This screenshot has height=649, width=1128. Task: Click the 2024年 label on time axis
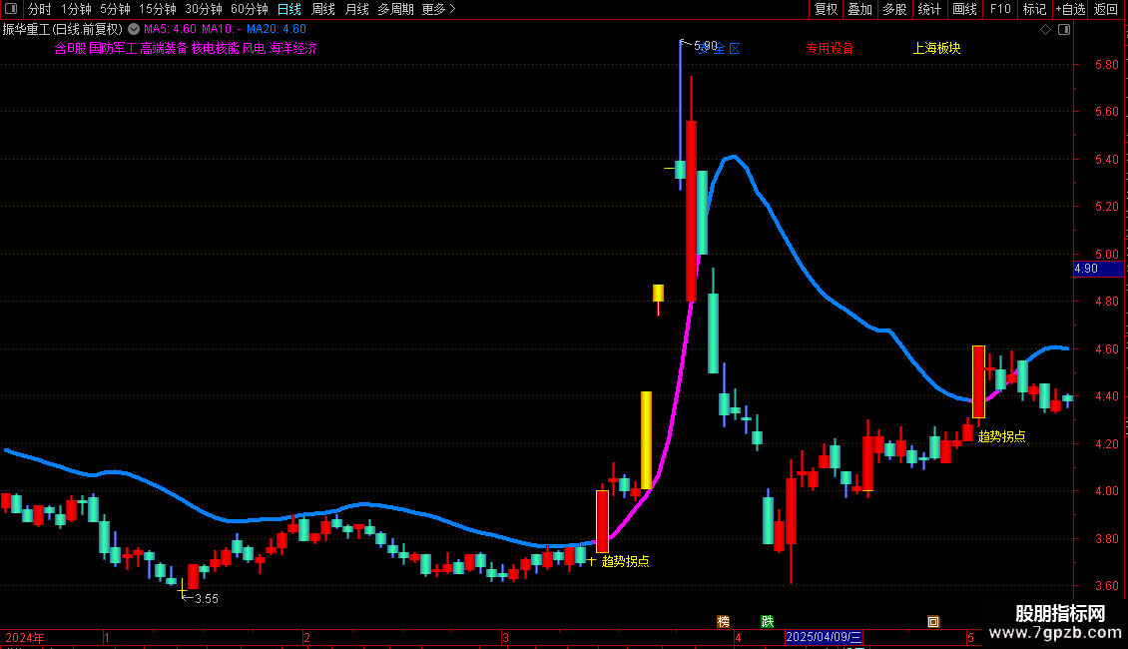[25, 637]
